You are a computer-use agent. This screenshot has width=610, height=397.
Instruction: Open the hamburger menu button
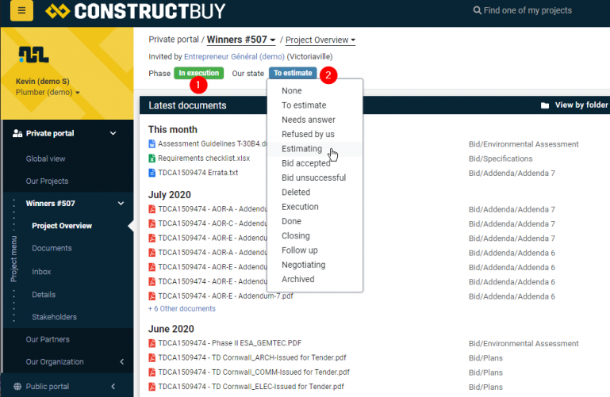[x=21, y=10]
